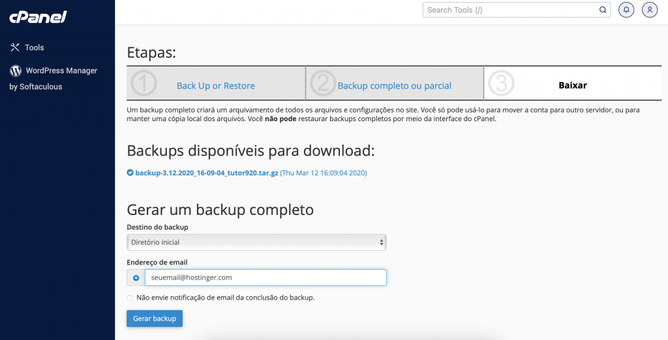Open notifications bell icon
Image resolution: width=668 pixels, height=340 pixels.
626,10
